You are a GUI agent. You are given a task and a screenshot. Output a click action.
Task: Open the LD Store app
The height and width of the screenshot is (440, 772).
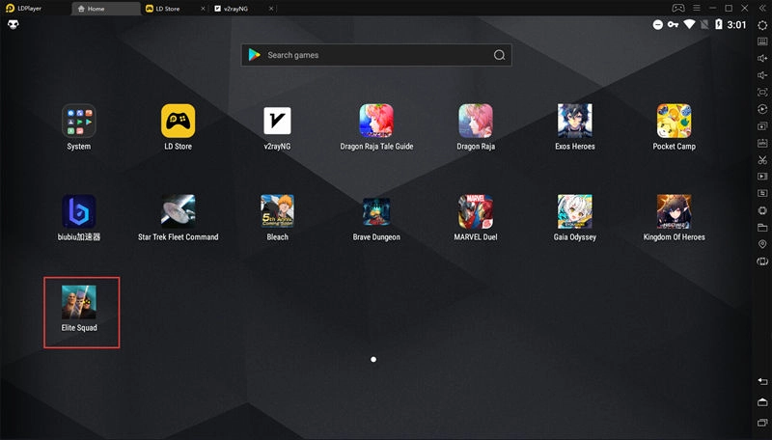(x=178, y=121)
